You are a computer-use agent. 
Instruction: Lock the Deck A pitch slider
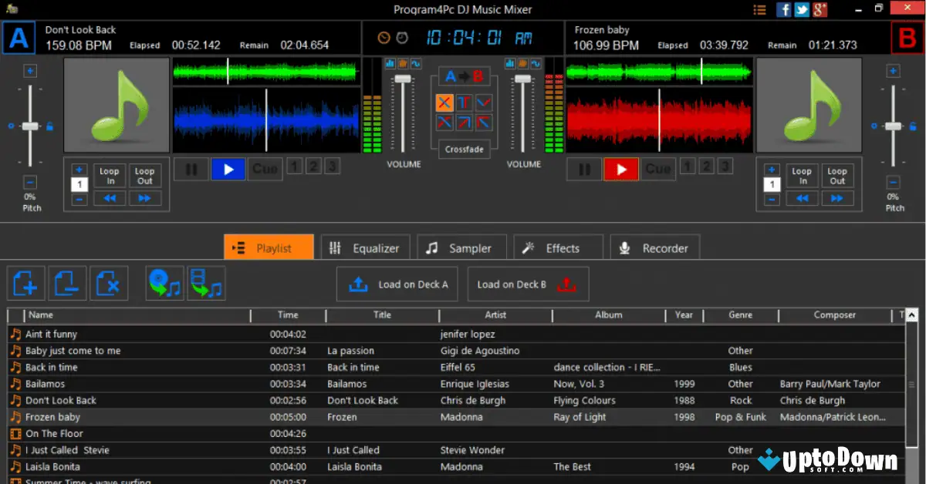tap(49, 126)
